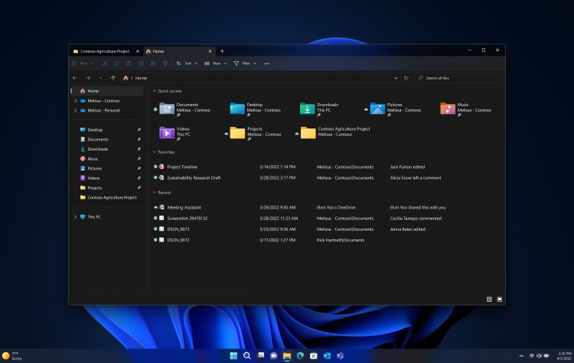The image size is (574, 363).
Task: Open Microsoft Edge from the taskbar
Action: click(300, 355)
